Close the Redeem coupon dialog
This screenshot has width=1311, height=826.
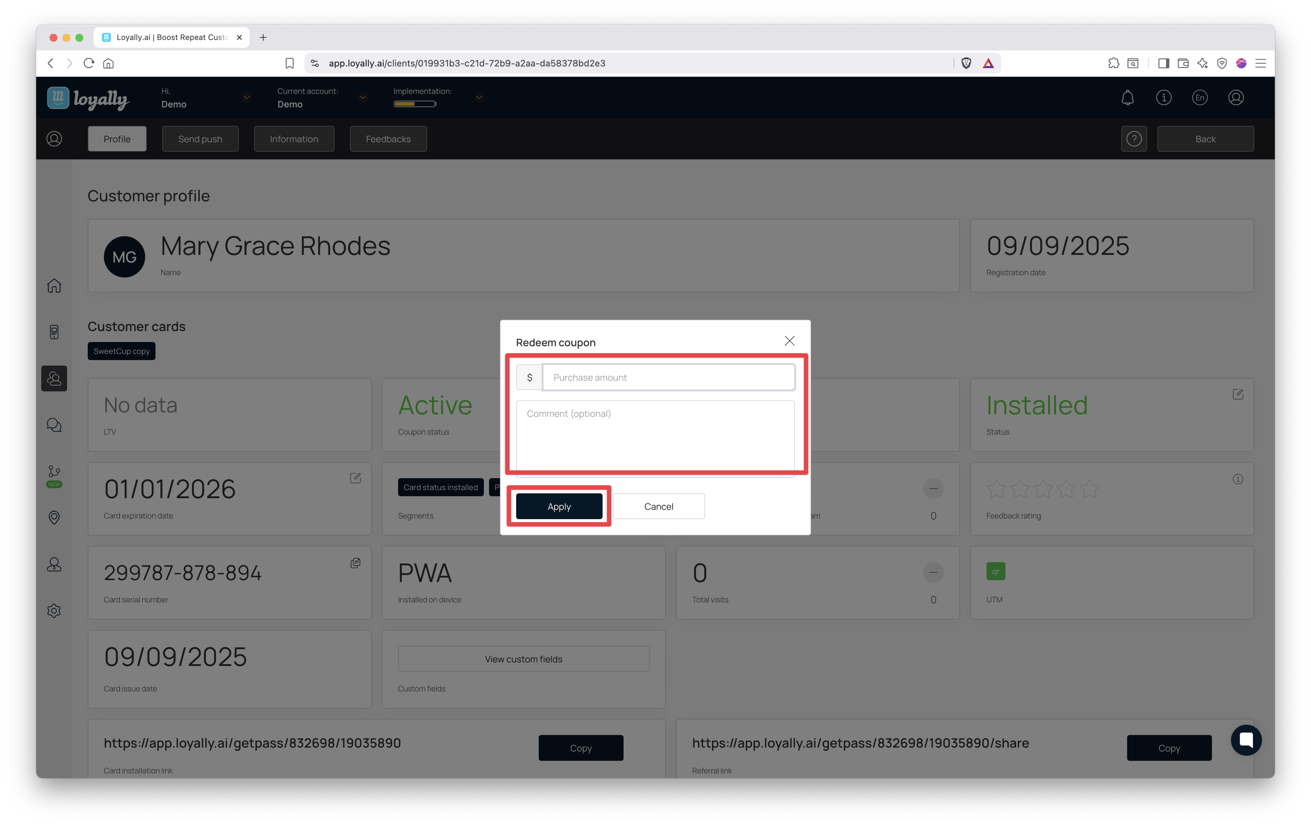point(789,341)
